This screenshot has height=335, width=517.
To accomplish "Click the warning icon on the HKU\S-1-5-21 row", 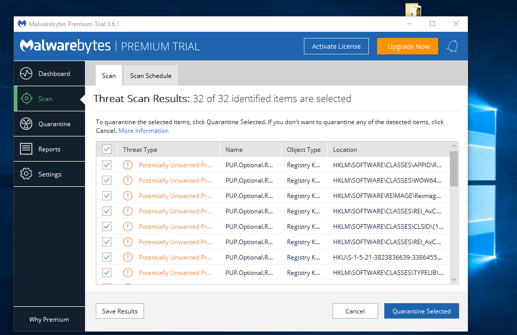I will [128, 257].
